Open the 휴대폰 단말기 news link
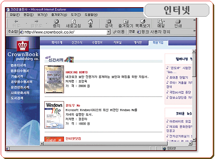The image size is (215, 159). pyautogui.click(x=179, y=78)
